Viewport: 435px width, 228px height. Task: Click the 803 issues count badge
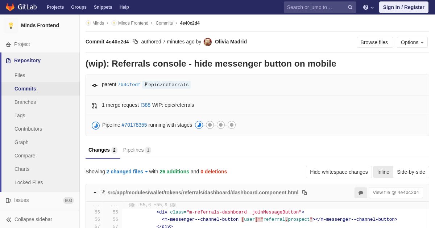[69, 200]
